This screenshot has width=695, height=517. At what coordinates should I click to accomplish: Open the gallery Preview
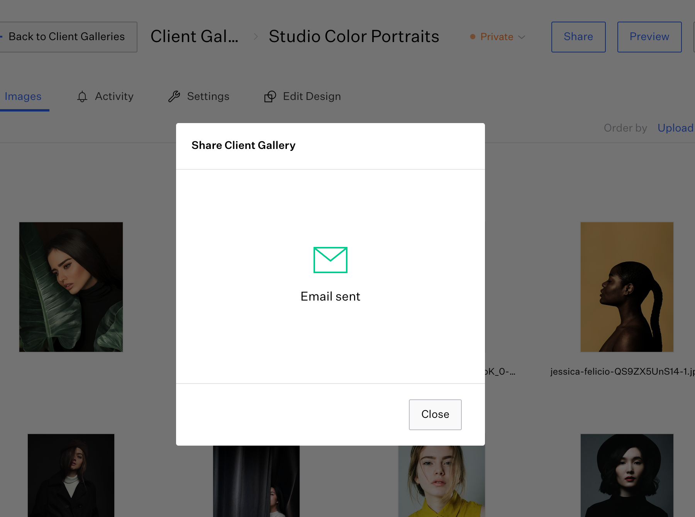(x=649, y=37)
